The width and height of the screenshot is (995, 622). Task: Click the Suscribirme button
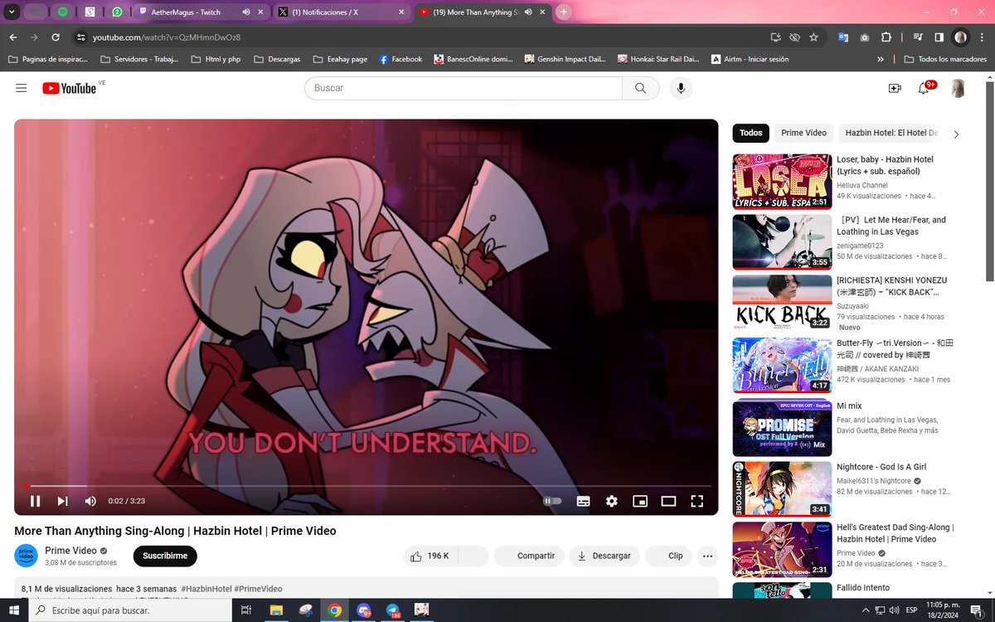point(165,556)
